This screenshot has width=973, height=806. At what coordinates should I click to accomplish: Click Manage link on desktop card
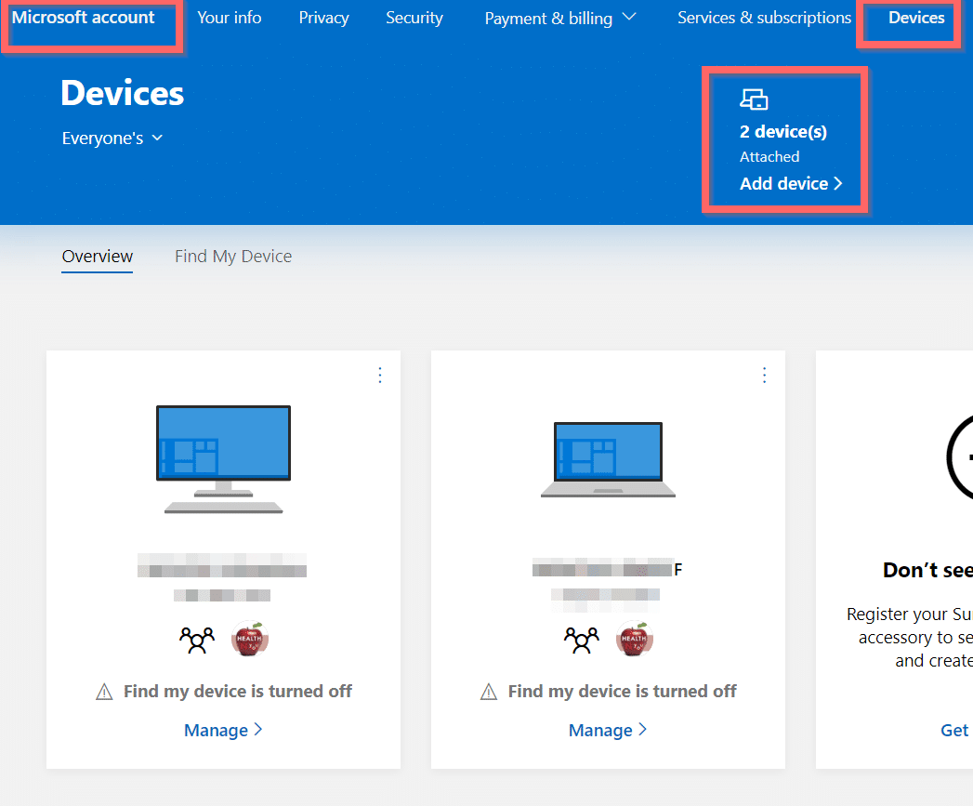tap(223, 731)
